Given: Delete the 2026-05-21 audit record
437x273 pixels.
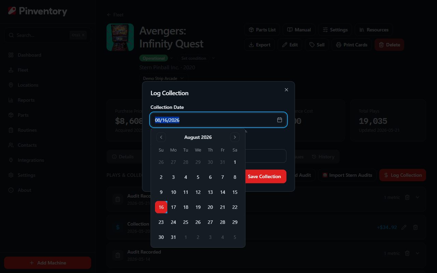Looking at the screenshot, I should pos(407,197).
